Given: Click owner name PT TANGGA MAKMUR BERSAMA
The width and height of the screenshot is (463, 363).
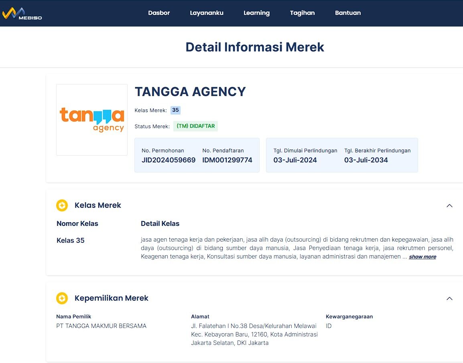Looking at the screenshot, I should click(101, 326).
